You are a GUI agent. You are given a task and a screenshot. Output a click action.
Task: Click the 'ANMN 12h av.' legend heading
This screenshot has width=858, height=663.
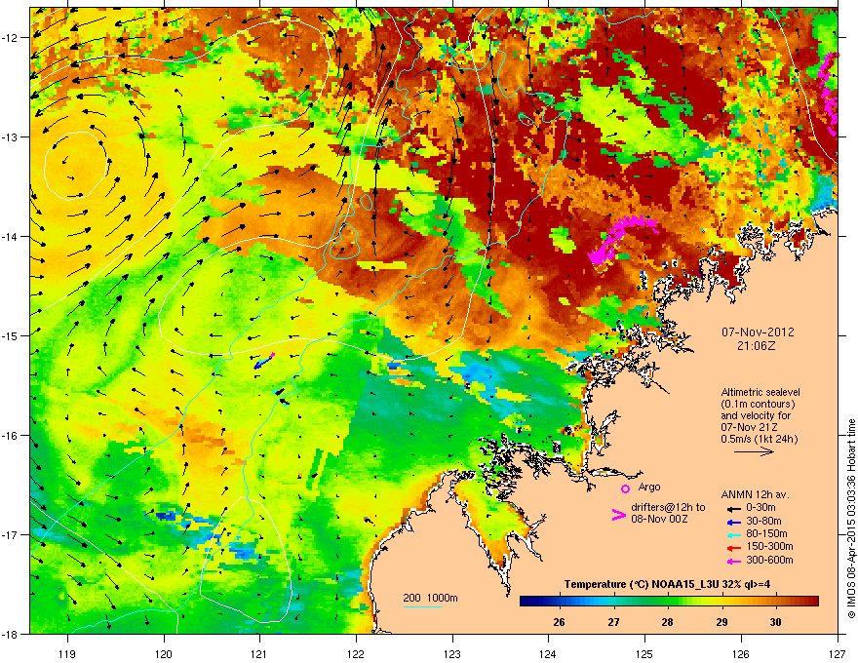(x=755, y=494)
